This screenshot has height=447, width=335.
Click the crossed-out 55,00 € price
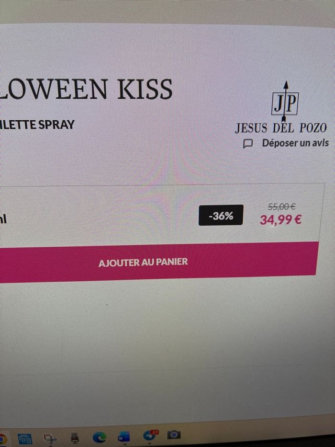[x=281, y=206]
